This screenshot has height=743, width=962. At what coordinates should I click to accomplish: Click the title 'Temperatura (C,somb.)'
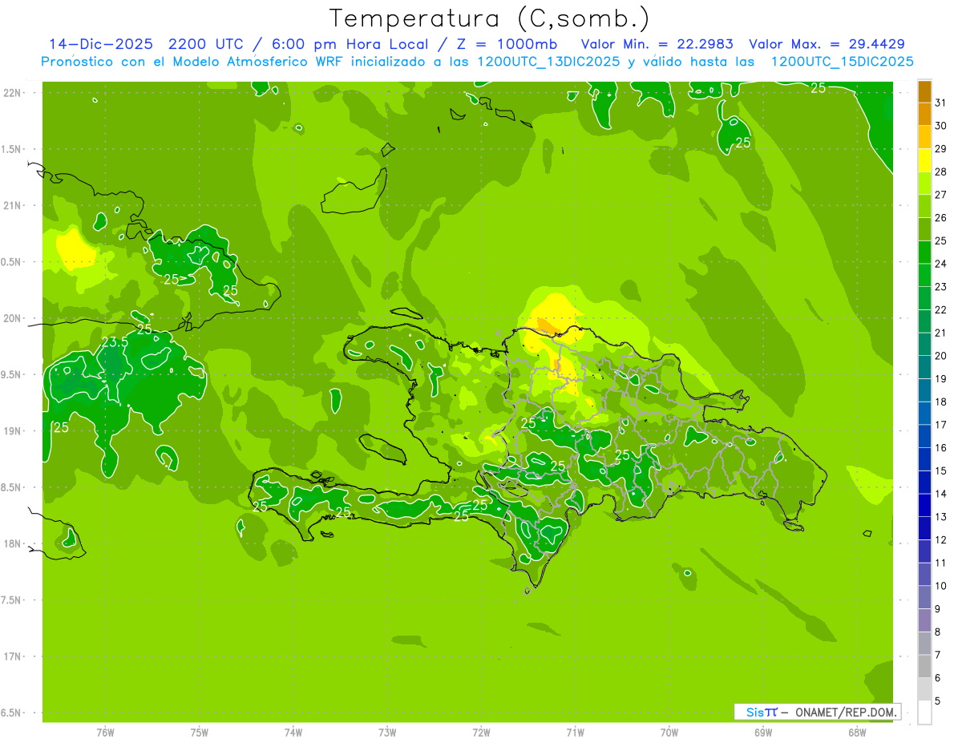coord(489,18)
